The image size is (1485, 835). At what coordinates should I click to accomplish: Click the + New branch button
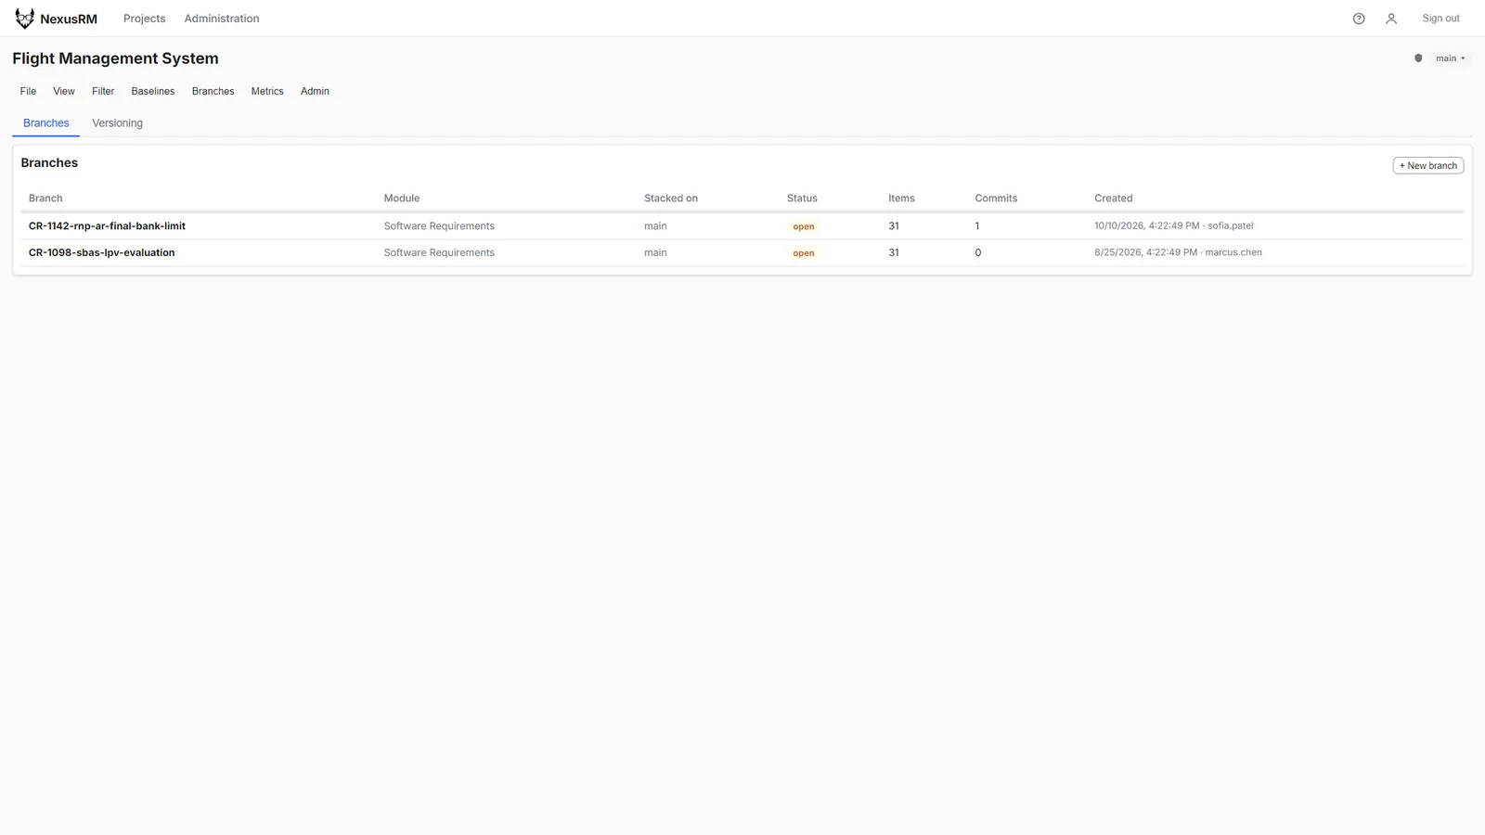(1428, 165)
